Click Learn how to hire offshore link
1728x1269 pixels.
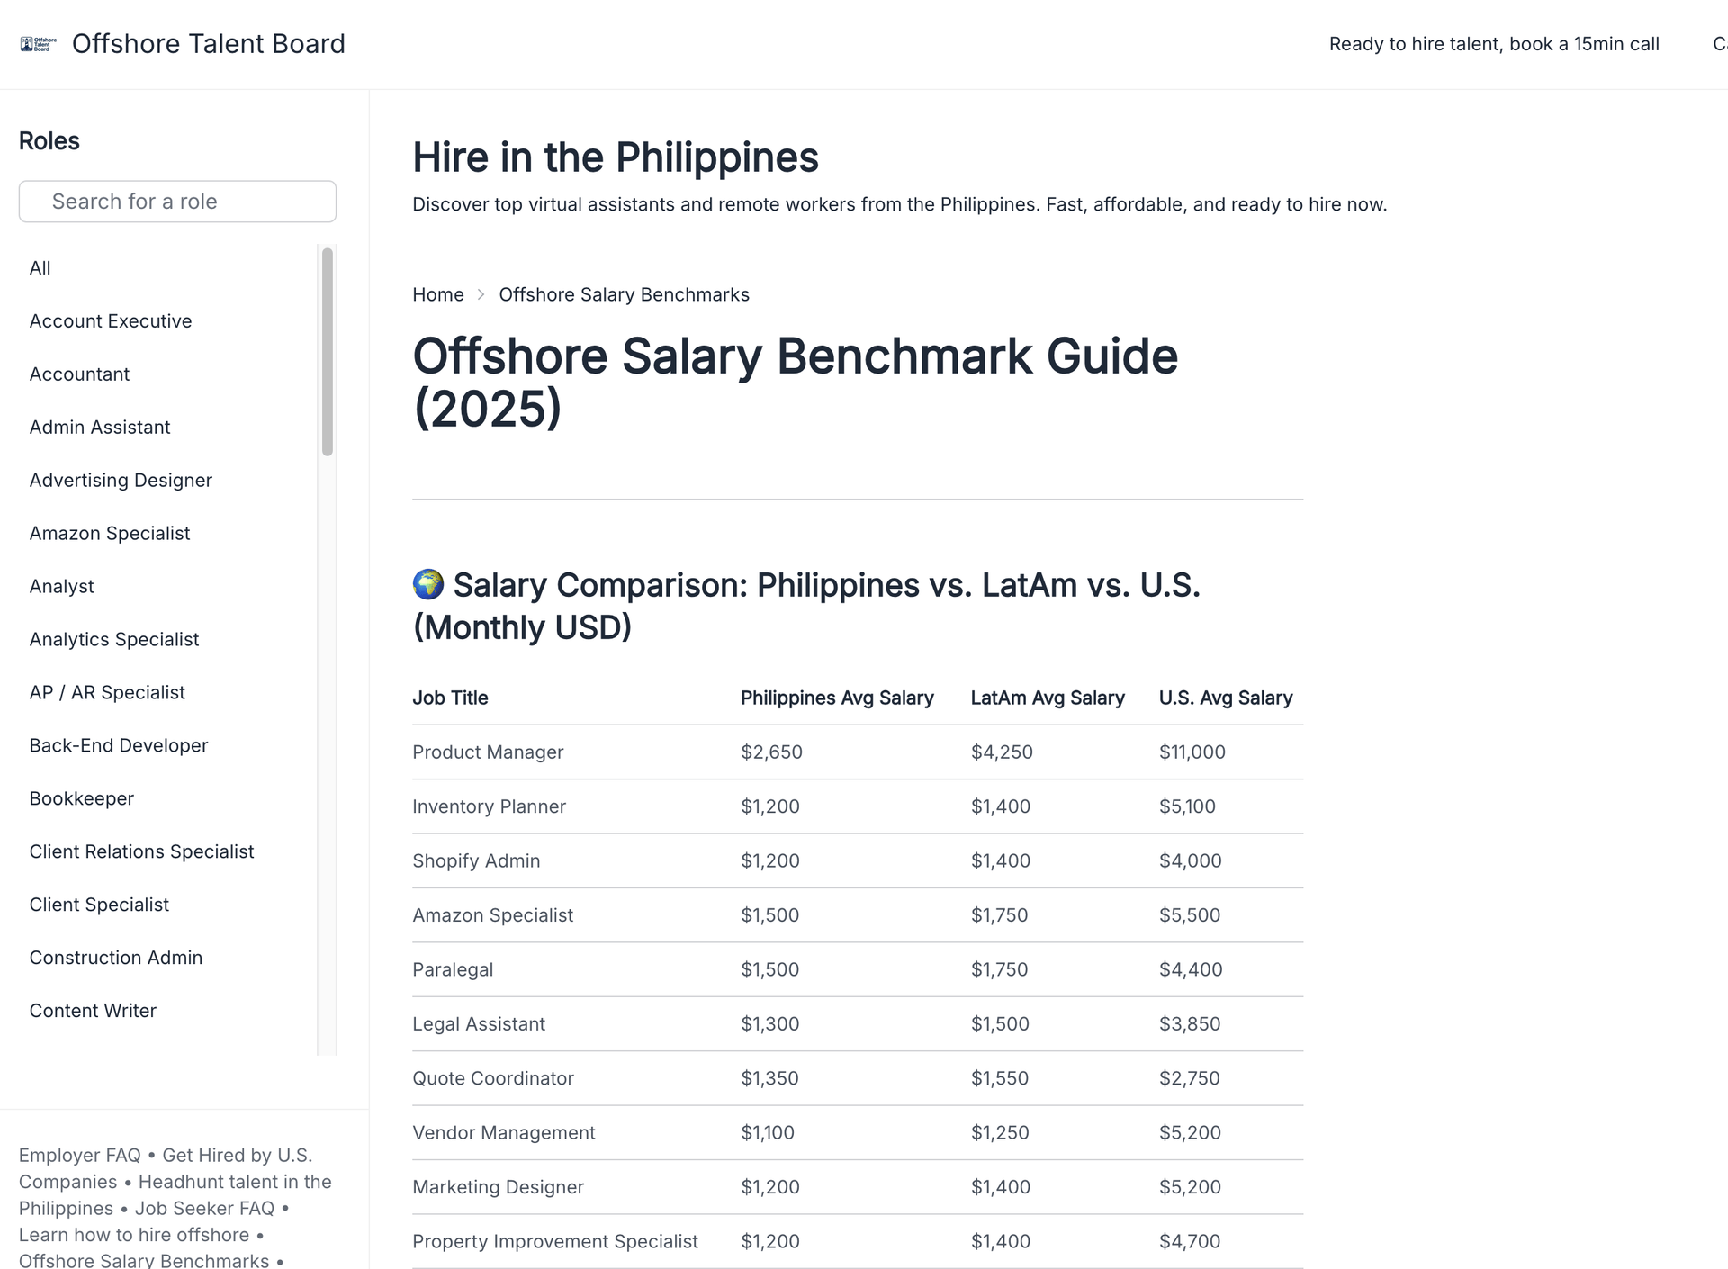[134, 1236]
